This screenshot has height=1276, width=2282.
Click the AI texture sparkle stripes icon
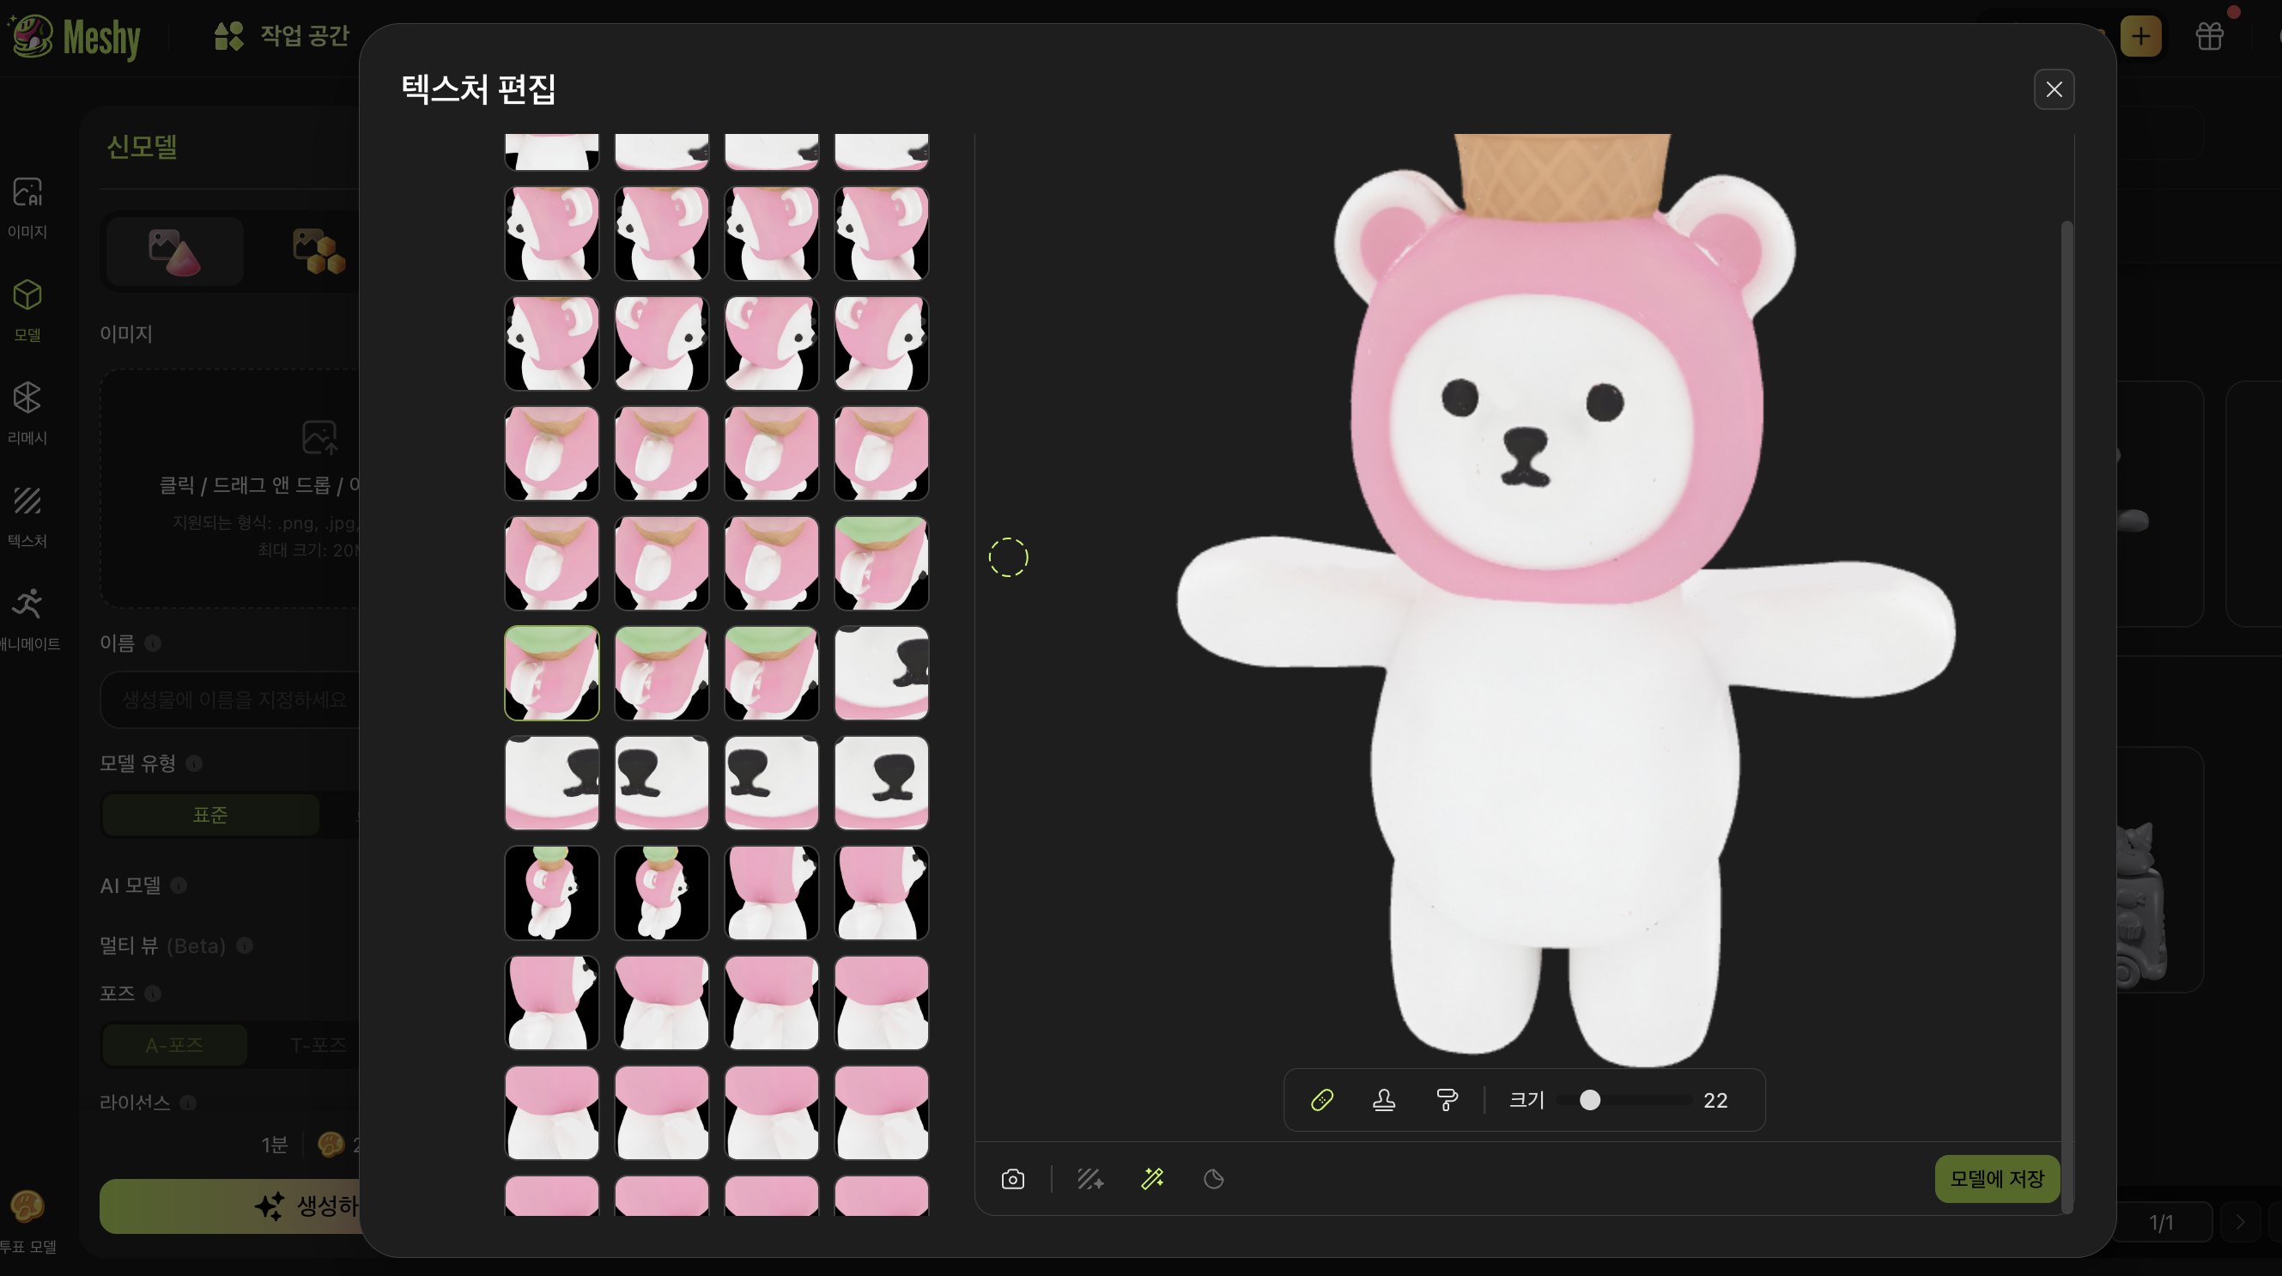coord(1089,1180)
